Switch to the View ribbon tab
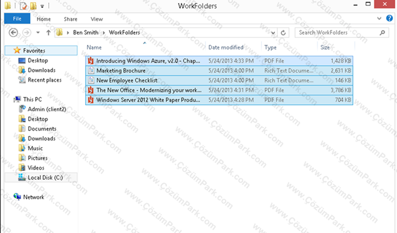 (x=97, y=19)
